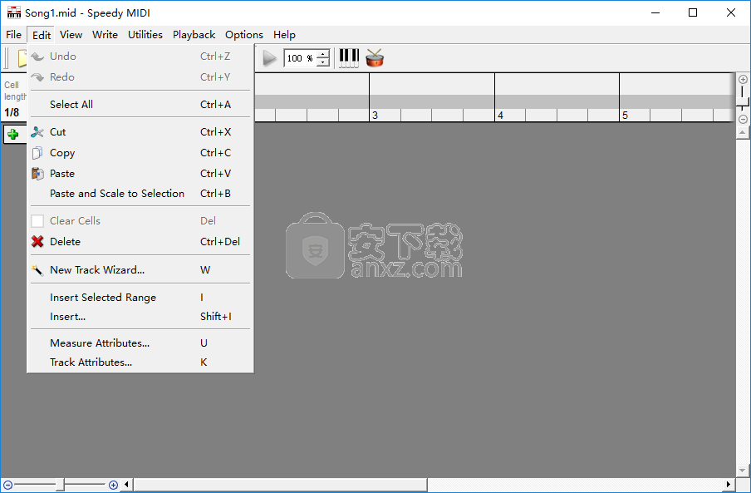Click measure 3 in the ruler
Viewport: 751px width, 493px height.
tap(375, 116)
